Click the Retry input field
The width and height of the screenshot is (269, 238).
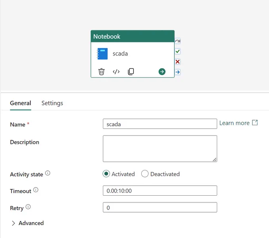coord(160,207)
